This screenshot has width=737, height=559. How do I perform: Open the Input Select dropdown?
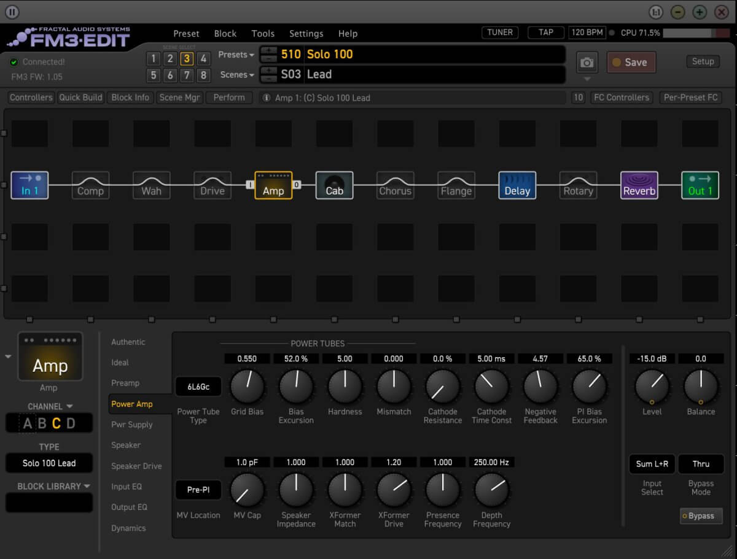coord(652,464)
